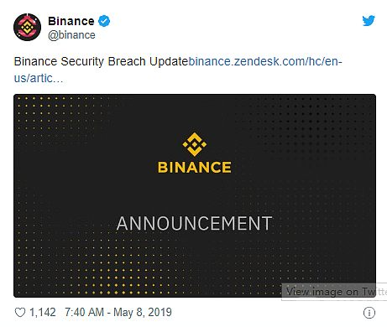The width and height of the screenshot is (387, 327).
Task: Open the 7:40 AM timestamp
Action: 84,312
